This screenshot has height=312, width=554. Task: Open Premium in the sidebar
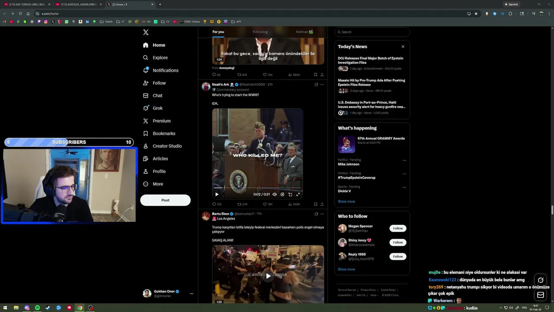[x=156, y=121]
